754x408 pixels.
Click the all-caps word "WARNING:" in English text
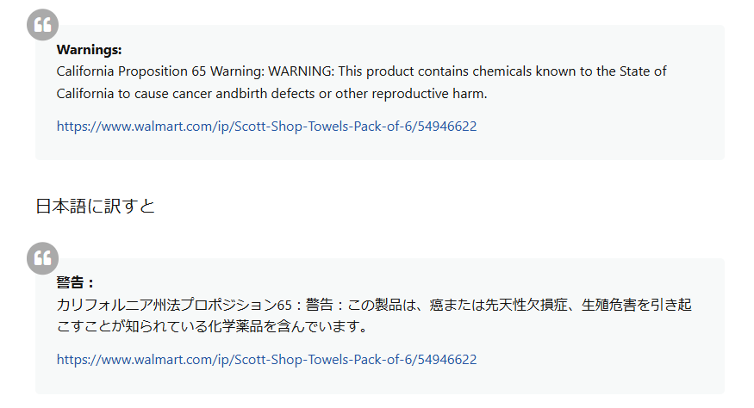point(301,71)
